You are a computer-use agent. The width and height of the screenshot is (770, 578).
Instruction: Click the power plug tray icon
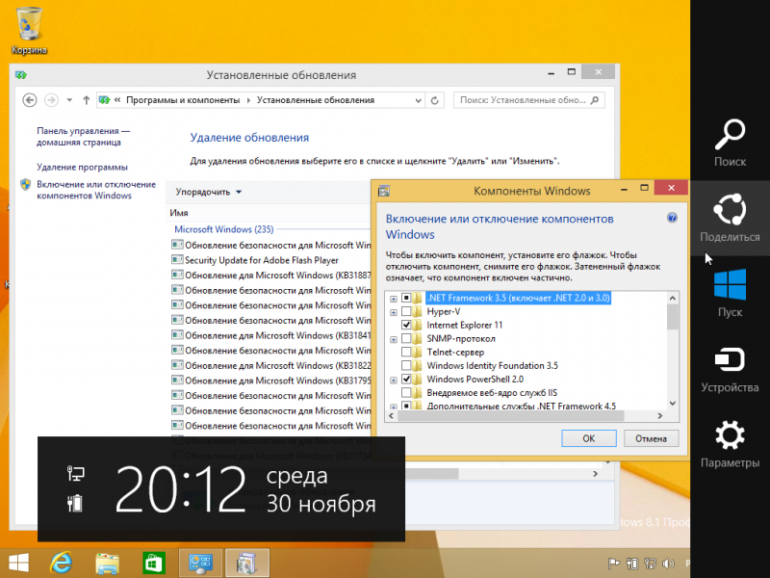[x=632, y=564]
